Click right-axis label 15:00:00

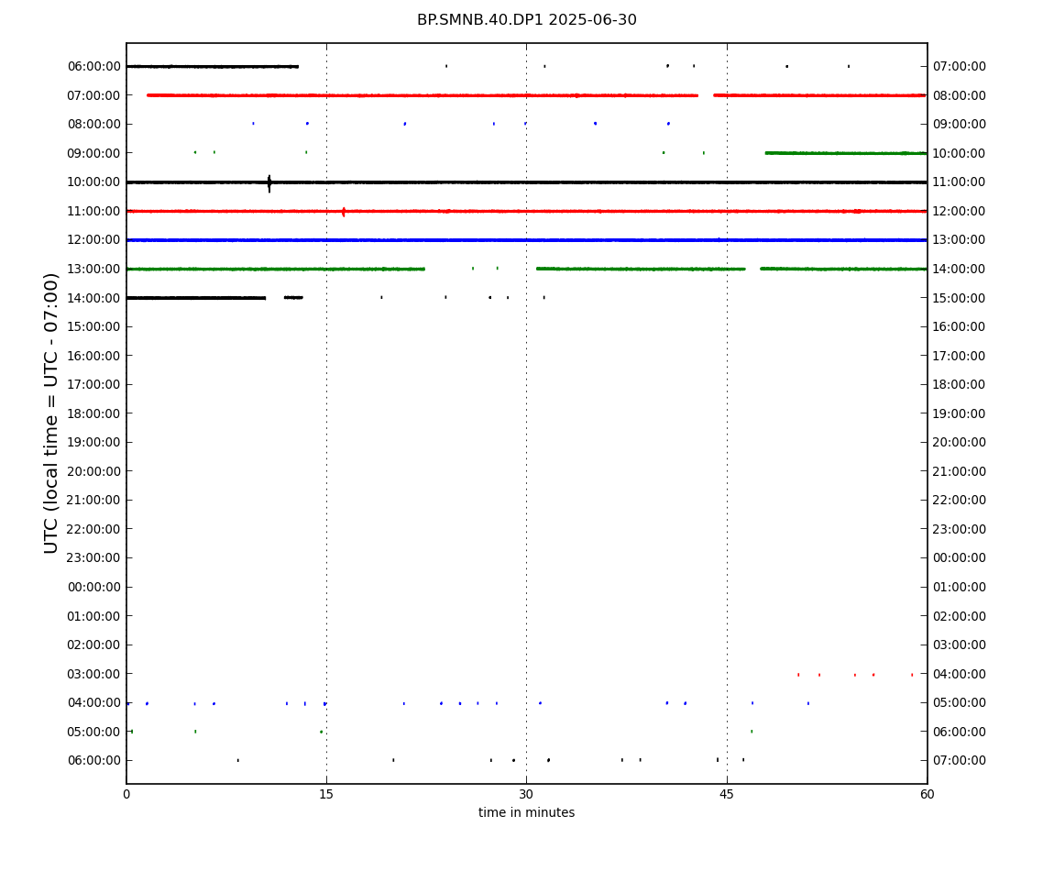pyautogui.click(x=960, y=298)
